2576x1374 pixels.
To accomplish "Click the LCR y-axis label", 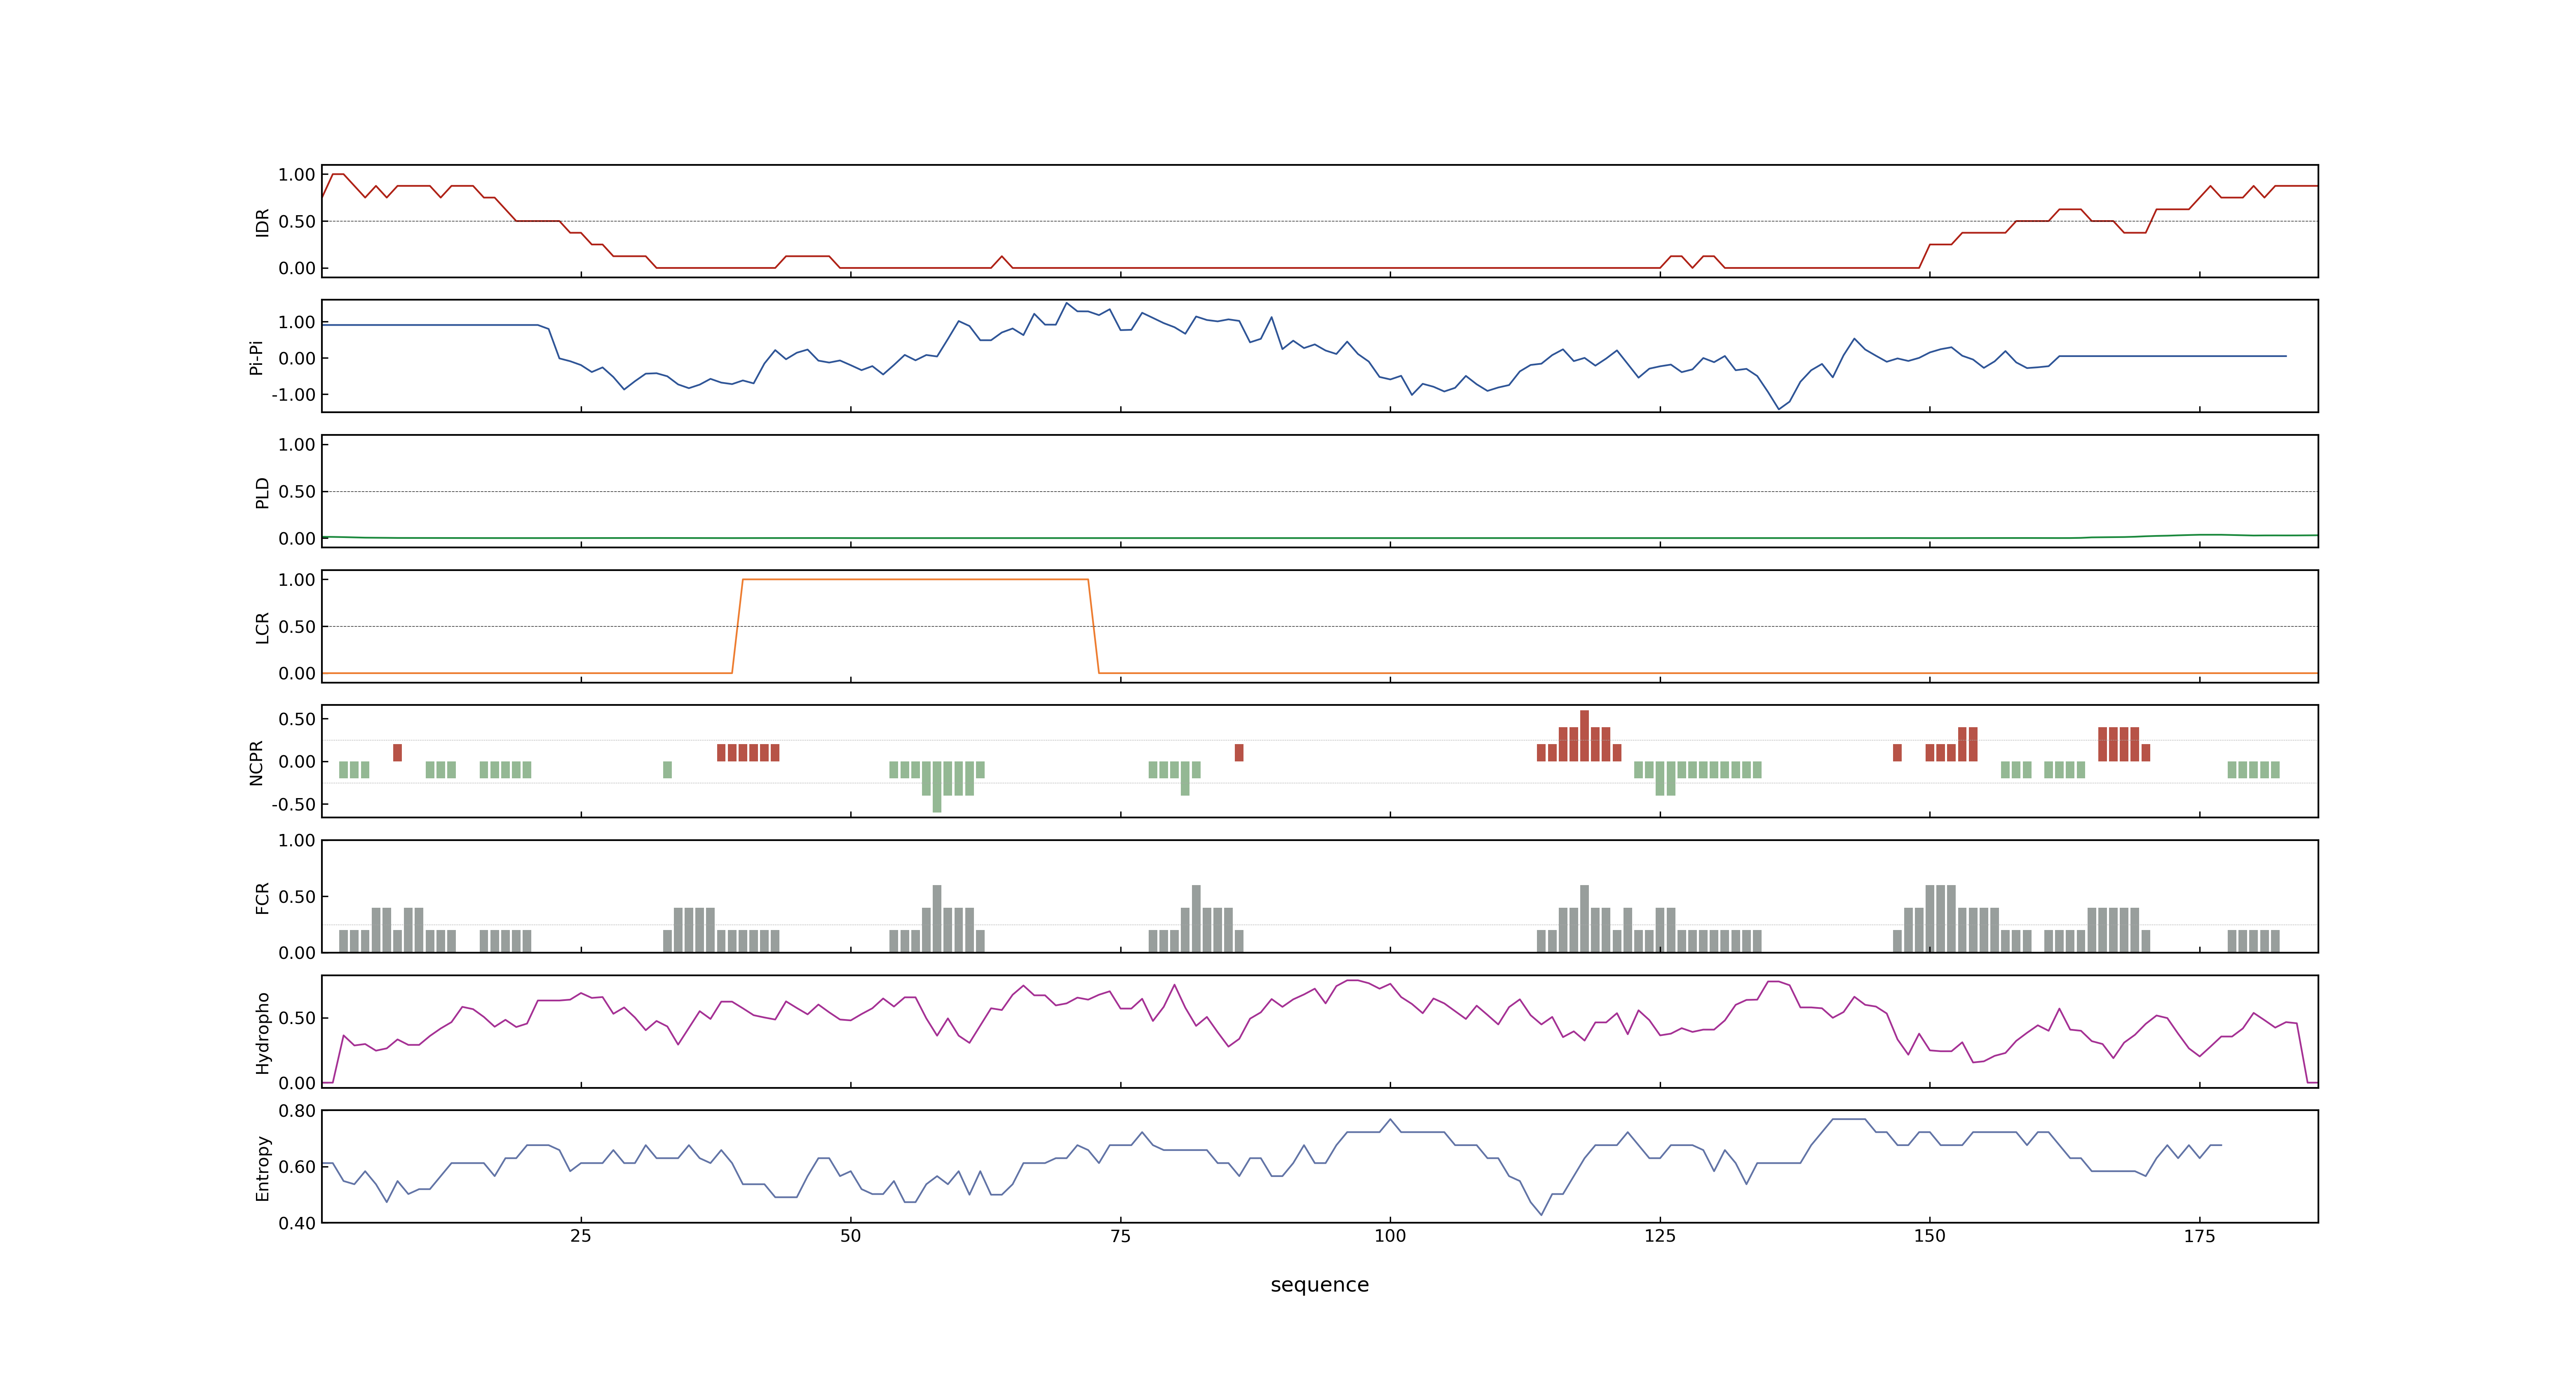I will [x=262, y=627].
